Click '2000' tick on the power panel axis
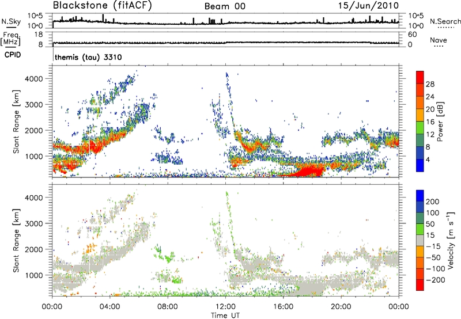Image resolution: width=461 pixels, height=319 pixels. (x=34, y=130)
